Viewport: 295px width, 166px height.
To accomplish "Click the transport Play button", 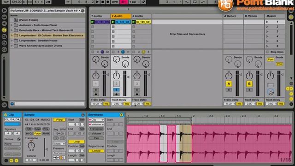I will click(x=97, y=2).
